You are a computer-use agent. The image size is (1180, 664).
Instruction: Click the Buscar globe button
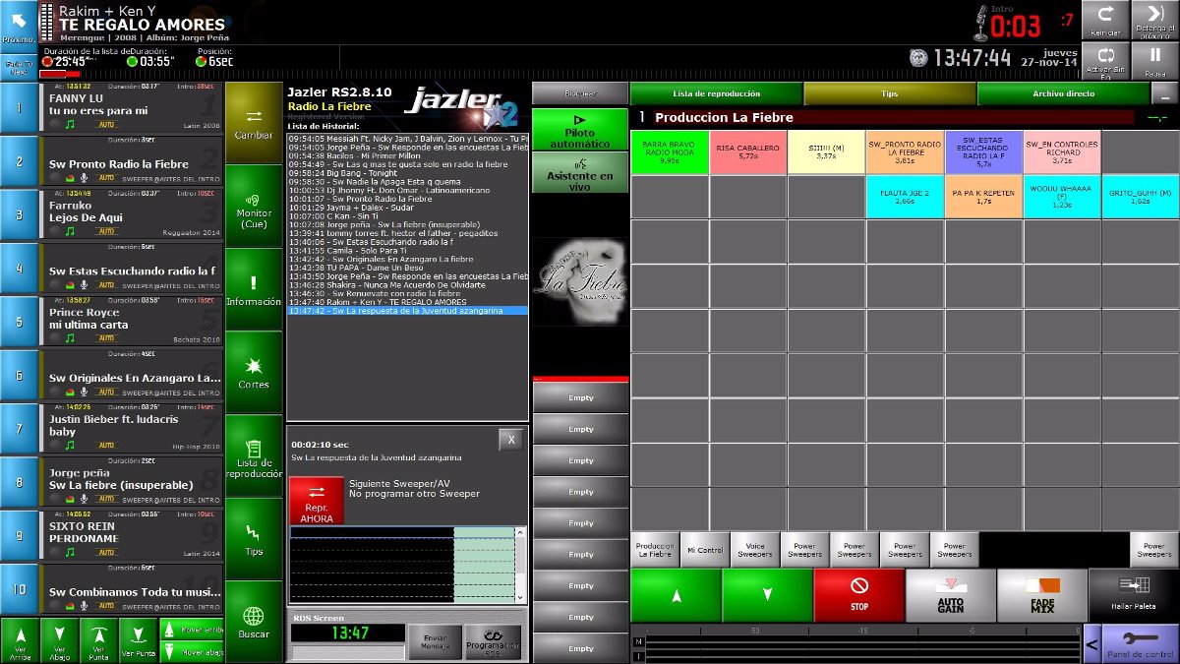(254, 622)
